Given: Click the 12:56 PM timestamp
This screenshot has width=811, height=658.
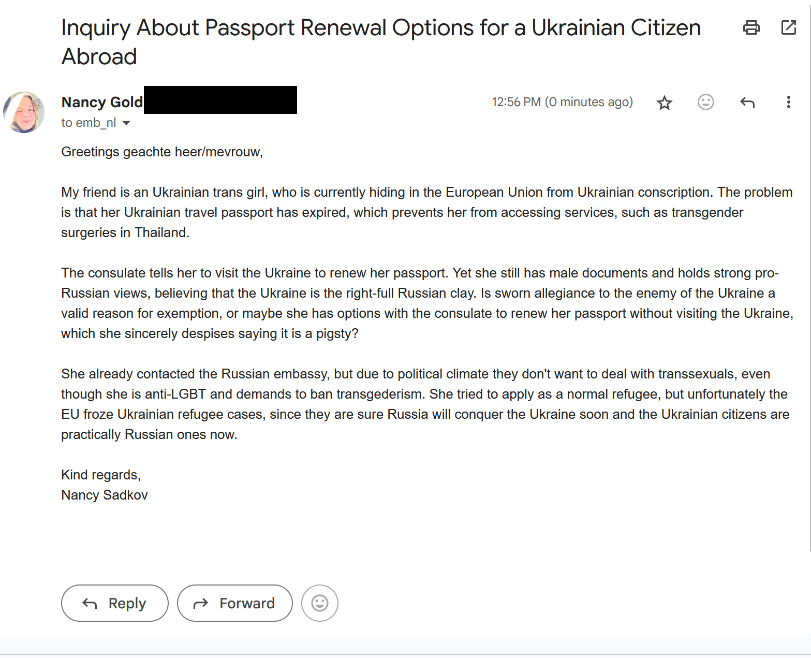Looking at the screenshot, I should 562,102.
